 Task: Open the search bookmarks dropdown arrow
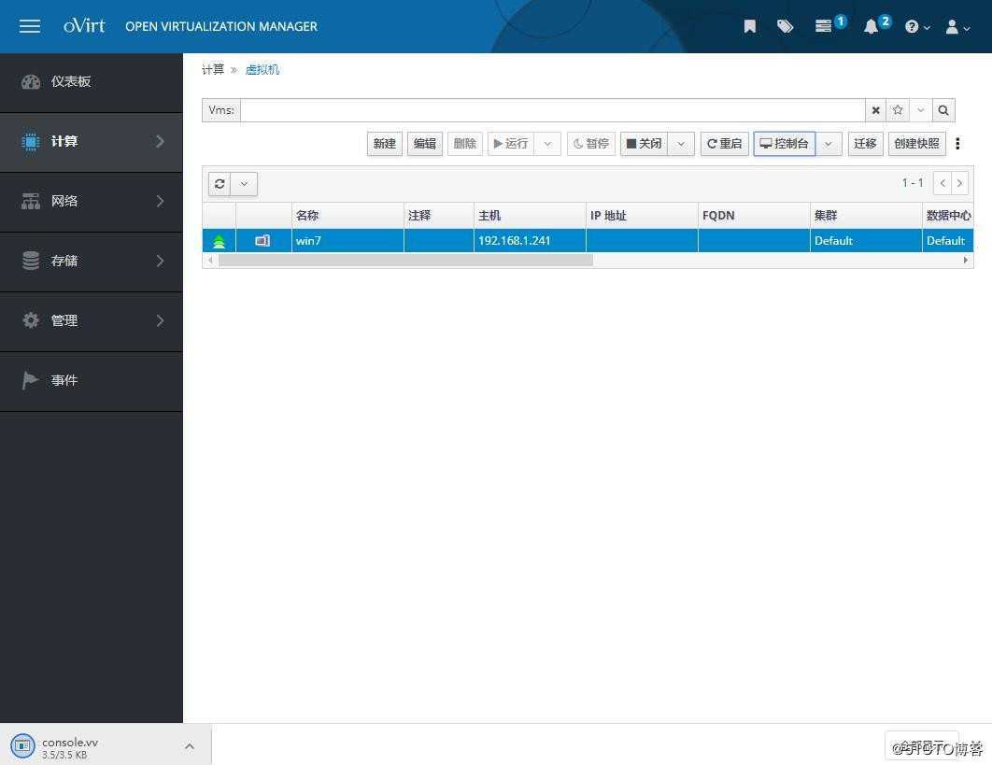point(920,110)
